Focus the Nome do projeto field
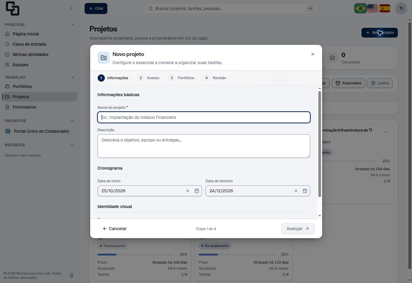The image size is (412, 283). click(x=204, y=117)
